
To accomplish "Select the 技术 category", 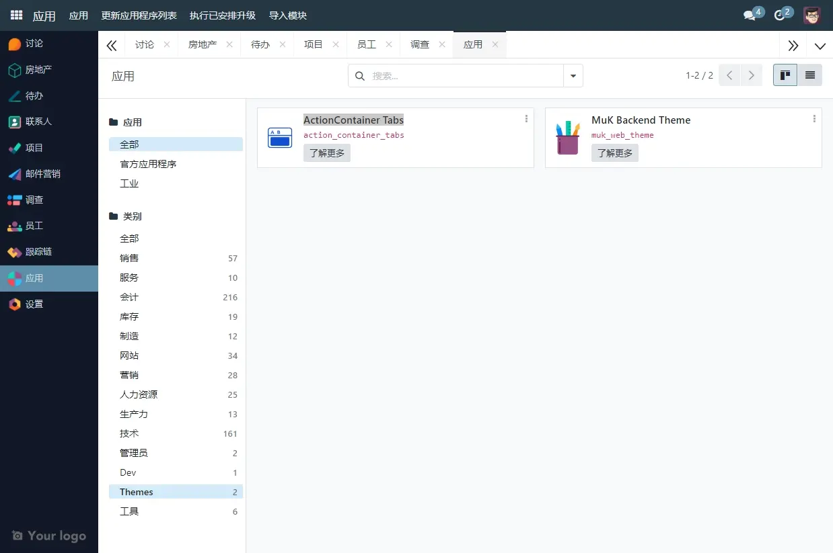I will click(176, 433).
